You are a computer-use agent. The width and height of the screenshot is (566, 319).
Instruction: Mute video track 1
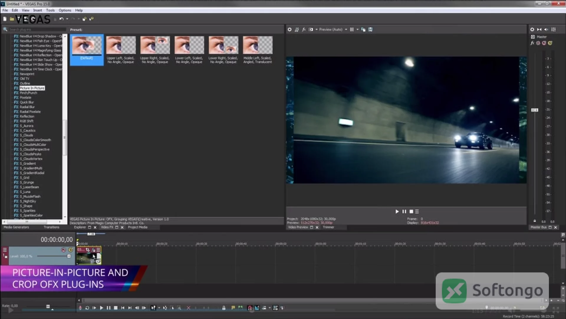(x=63, y=250)
